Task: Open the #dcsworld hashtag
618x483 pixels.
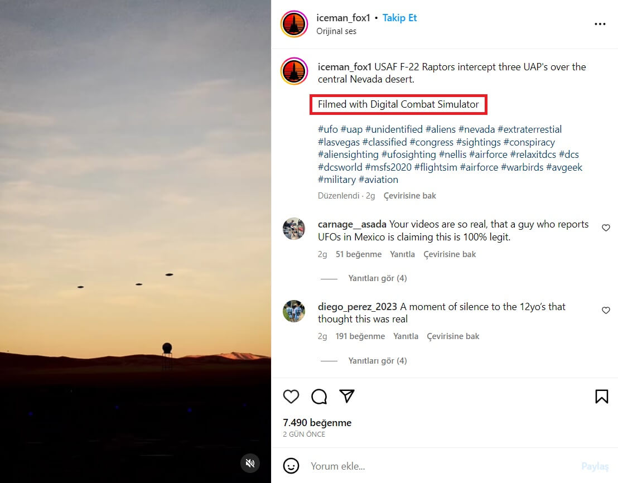Action: click(340, 167)
